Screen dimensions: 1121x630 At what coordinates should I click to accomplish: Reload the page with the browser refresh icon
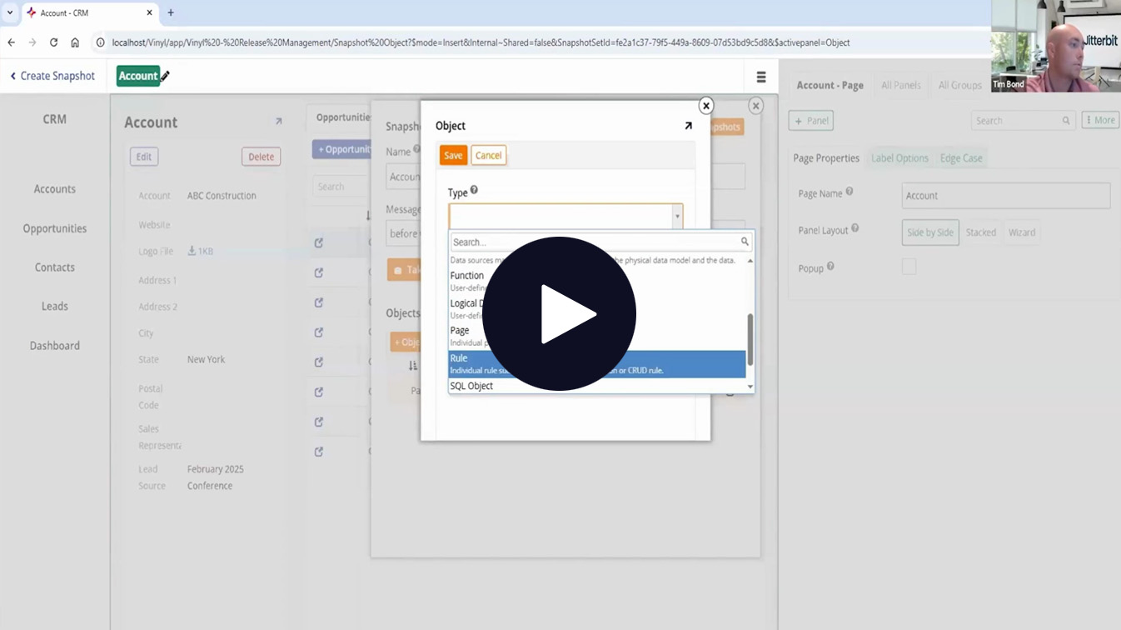coord(53,42)
